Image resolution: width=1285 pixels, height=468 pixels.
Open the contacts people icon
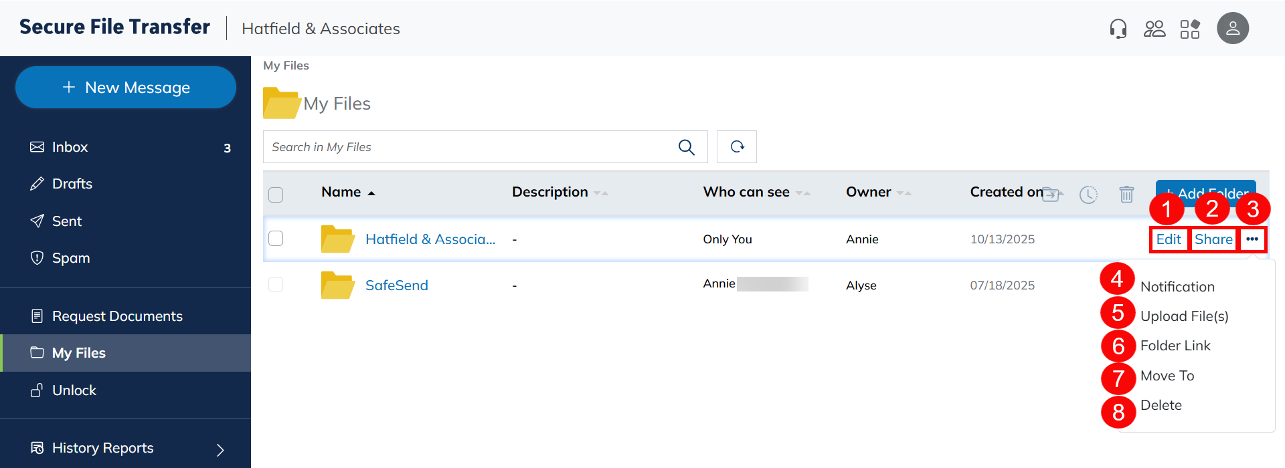point(1154,29)
